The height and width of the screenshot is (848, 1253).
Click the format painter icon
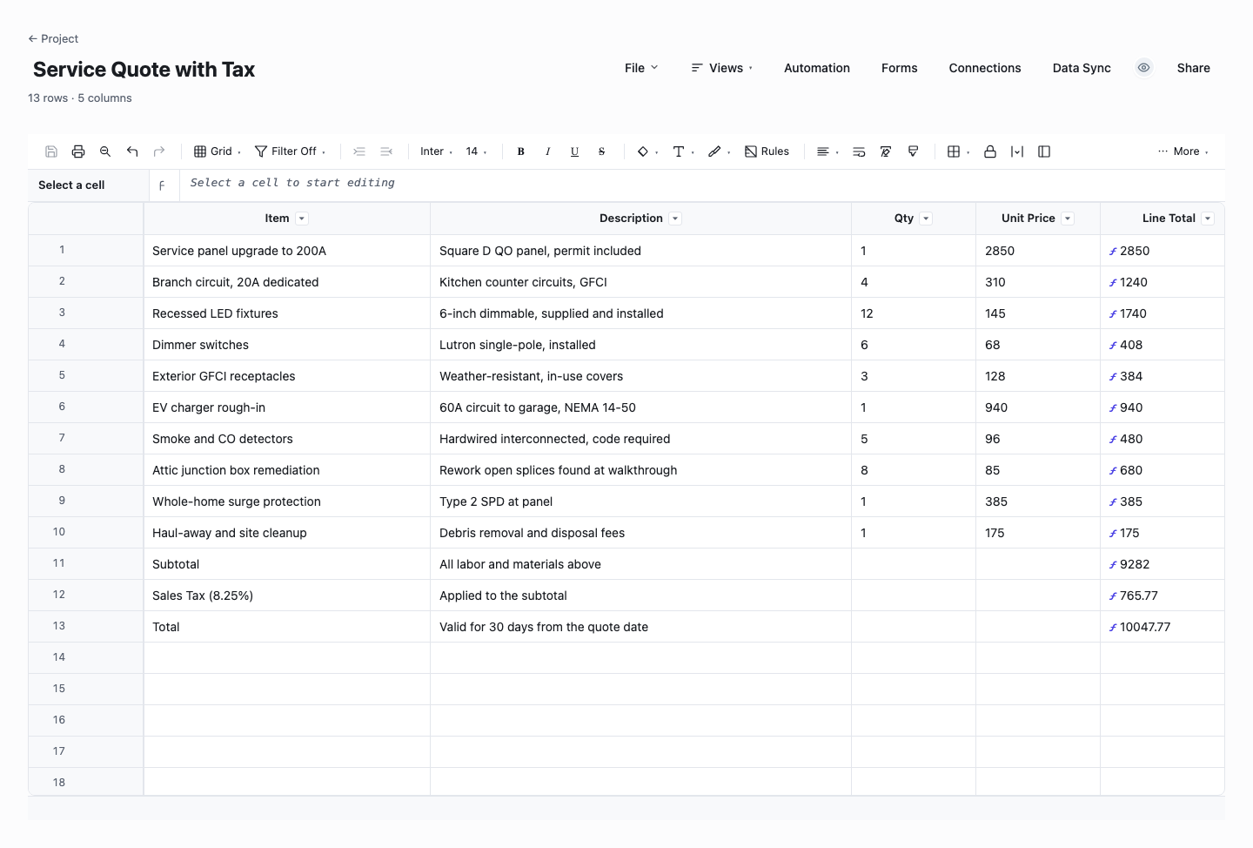pyautogui.click(x=913, y=151)
